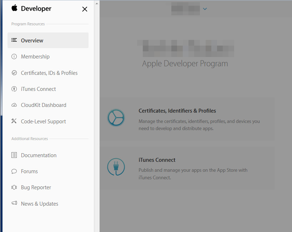Click the Apple logo icon

tap(14, 8)
